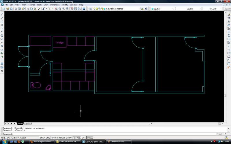The height and width of the screenshot is (144, 231).
Task: Open the Layer Properties Manager icon
Action: click(x=90, y=9)
